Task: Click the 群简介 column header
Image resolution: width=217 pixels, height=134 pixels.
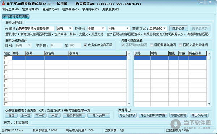Action: click(x=98, y=53)
